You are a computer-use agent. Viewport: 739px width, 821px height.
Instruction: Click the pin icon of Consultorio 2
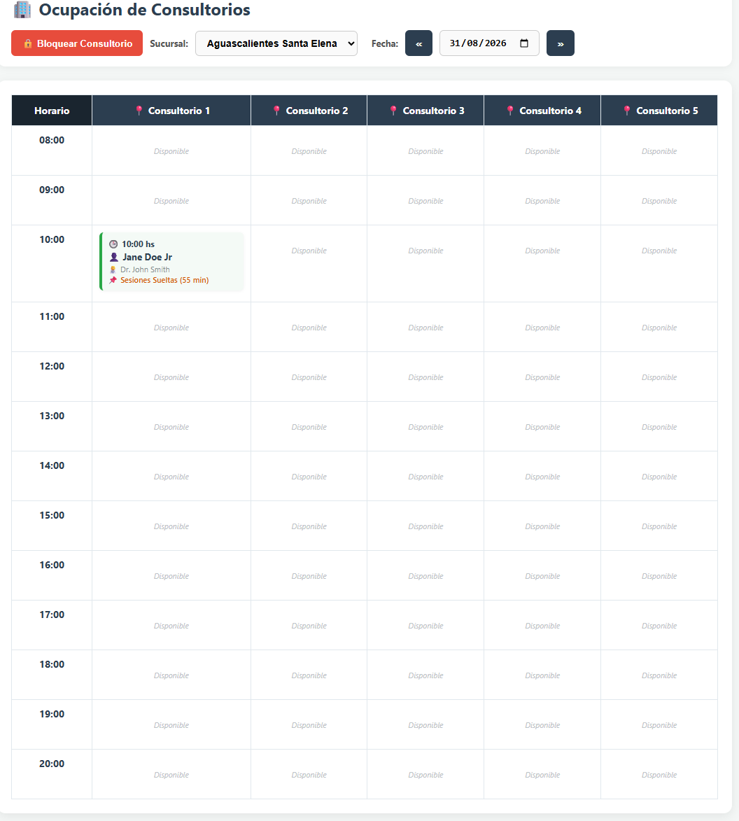point(276,111)
